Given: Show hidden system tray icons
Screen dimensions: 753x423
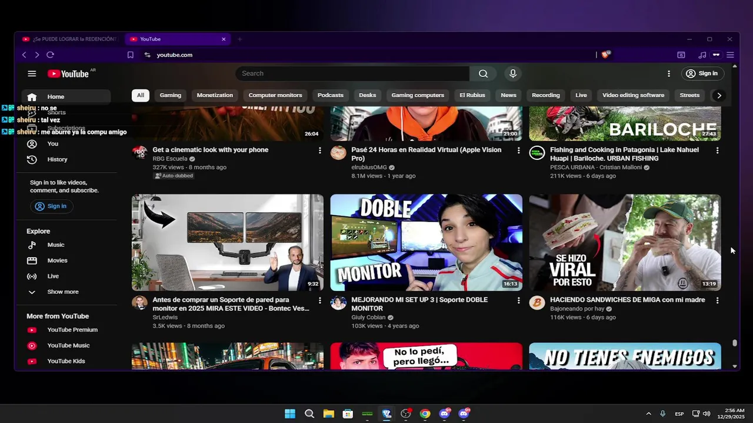Looking at the screenshot, I should (648, 414).
